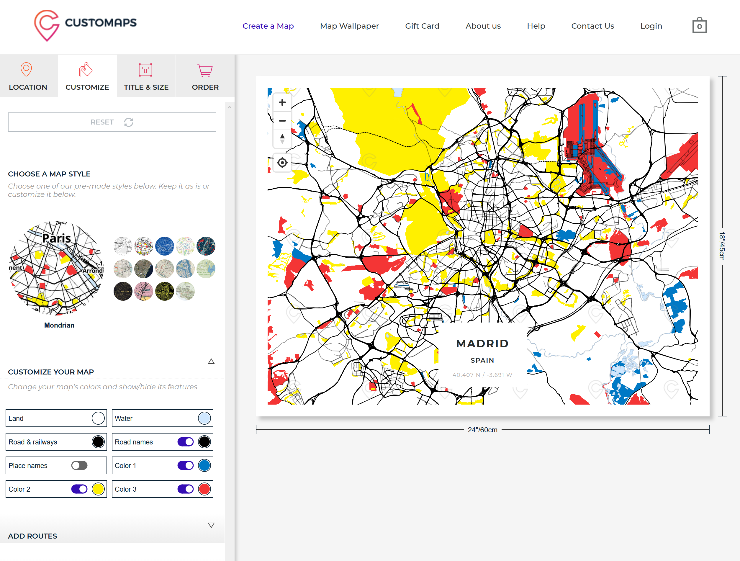740x561 pixels.
Task: Turn off the Road names toggle
Action: [185, 442]
